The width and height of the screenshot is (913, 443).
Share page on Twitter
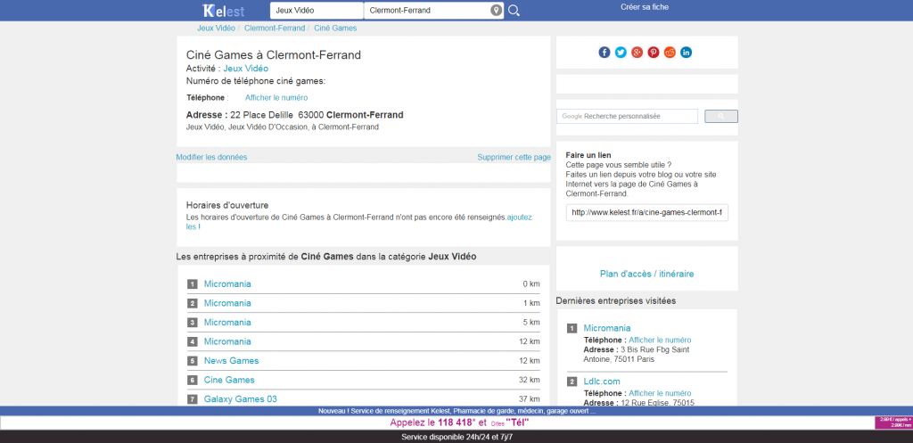[x=621, y=53]
